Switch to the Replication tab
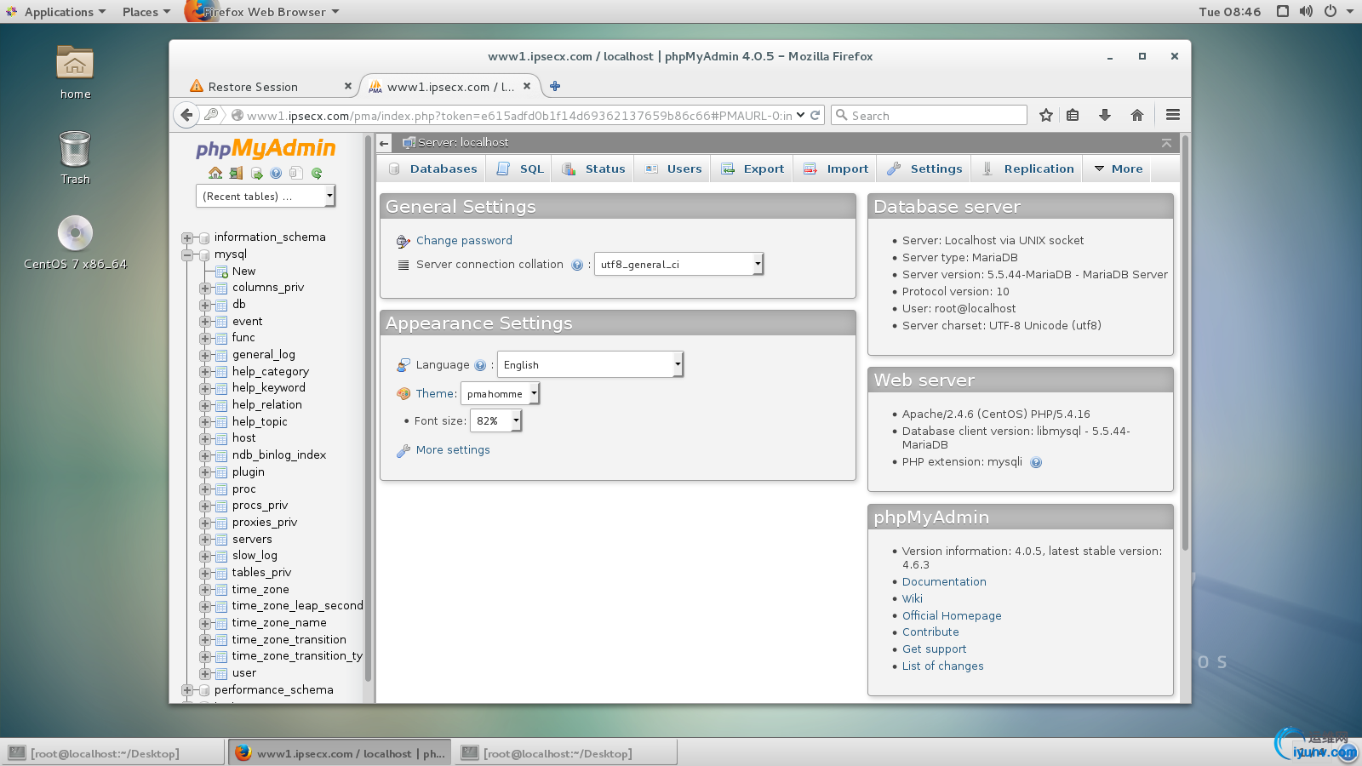The height and width of the screenshot is (766, 1362). (x=1039, y=169)
